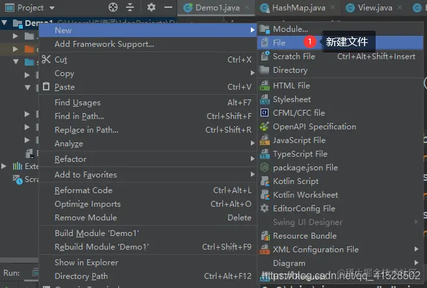The height and width of the screenshot is (288, 427).
Task: Close the HashMap.java tab
Action: coord(333,8)
